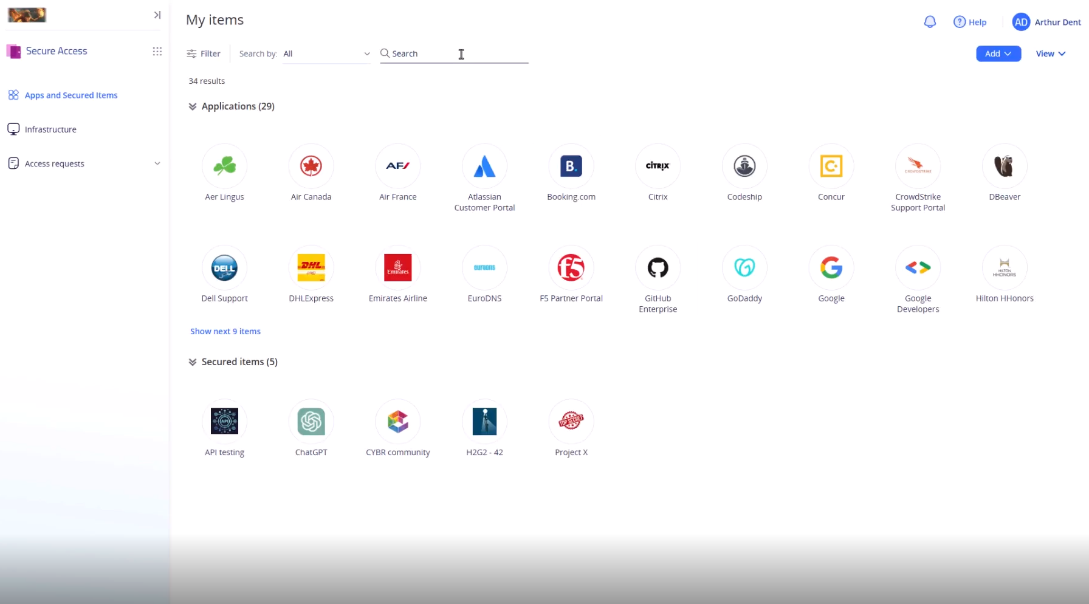This screenshot has width=1089, height=604.
Task: Collapse the left sidebar panel
Action: 157,15
